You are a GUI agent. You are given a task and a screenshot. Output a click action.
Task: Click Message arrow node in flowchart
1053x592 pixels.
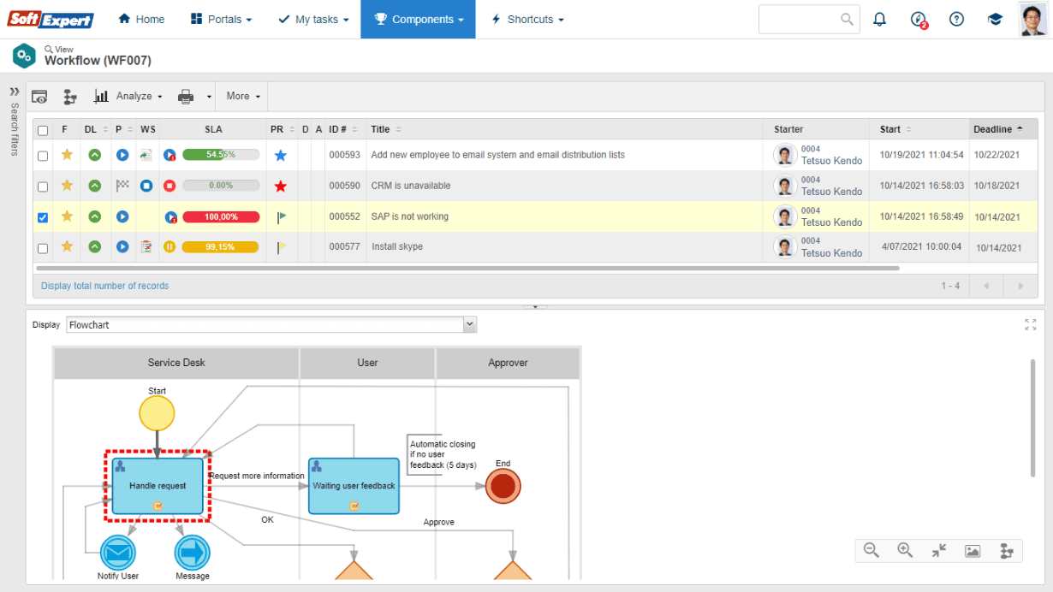(193, 554)
